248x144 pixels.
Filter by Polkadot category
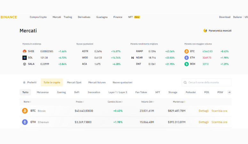point(191,92)
